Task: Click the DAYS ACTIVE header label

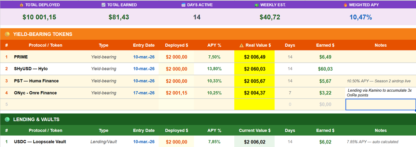Action: [200, 5]
